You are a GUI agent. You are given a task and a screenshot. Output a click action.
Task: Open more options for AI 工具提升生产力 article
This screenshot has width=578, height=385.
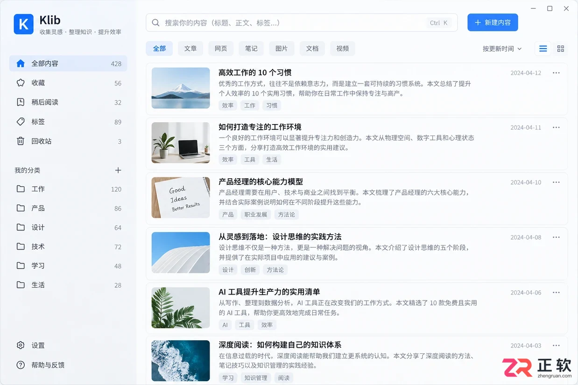tap(556, 292)
